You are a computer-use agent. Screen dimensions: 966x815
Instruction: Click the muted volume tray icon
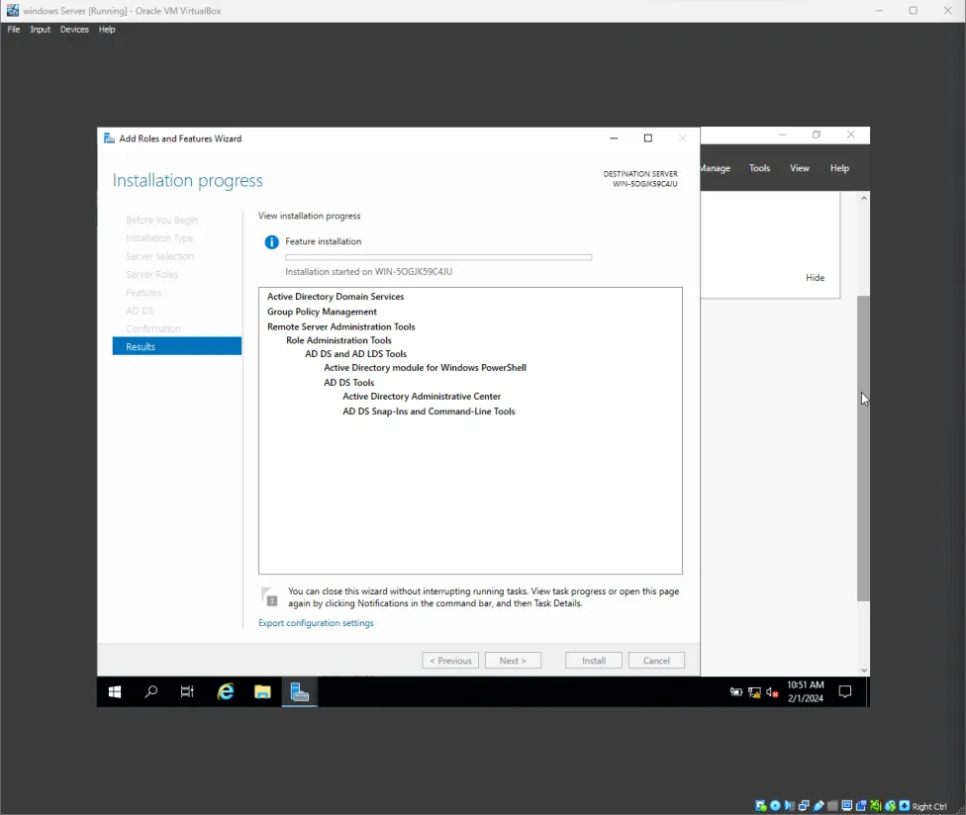click(772, 692)
